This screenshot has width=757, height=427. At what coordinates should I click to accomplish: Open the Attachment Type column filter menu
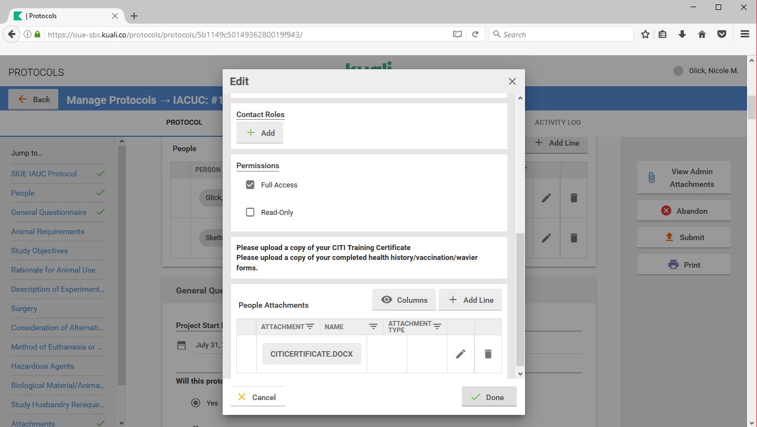(x=437, y=326)
